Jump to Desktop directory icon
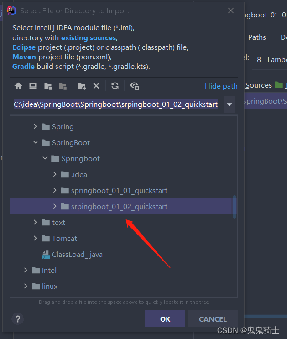287x339 pixels. pos(33,86)
